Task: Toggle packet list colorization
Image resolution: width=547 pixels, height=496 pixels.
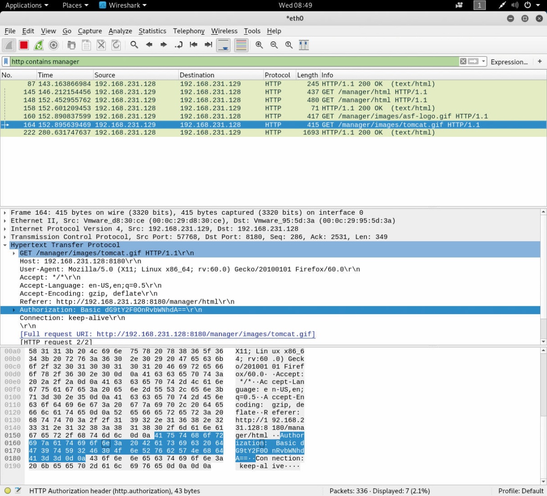Action: click(x=241, y=45)
